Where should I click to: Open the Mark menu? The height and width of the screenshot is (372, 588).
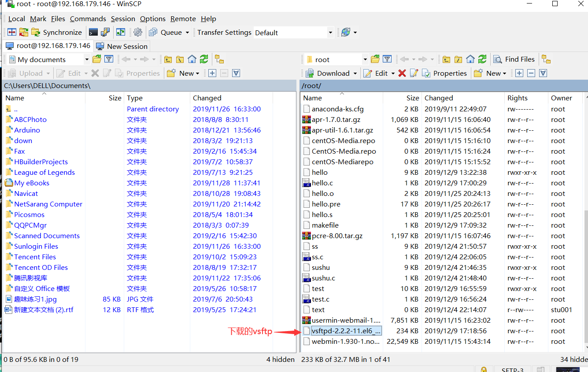click(38, 18)
